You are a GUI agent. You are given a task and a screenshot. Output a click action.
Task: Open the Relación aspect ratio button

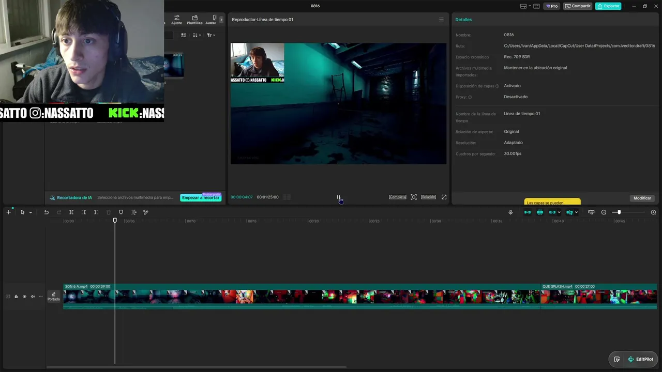coord(428,197)
